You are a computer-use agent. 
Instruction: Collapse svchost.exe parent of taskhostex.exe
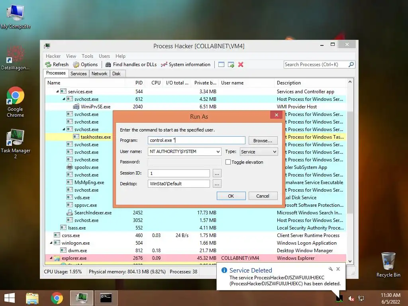[x=64, y=129]
